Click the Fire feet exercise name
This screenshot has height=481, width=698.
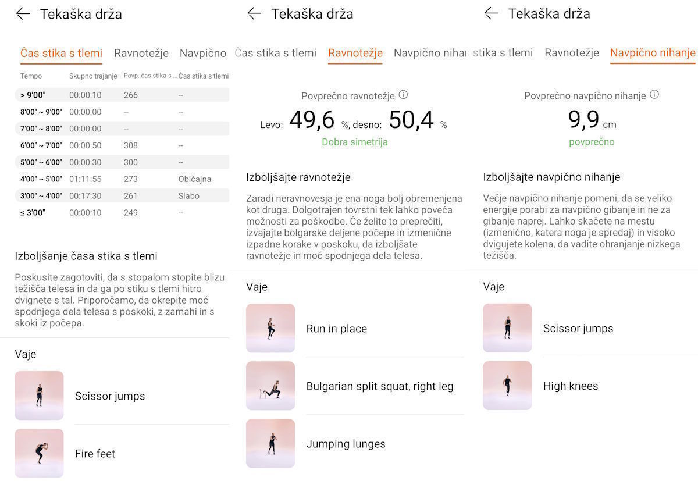(x=95, y=454)
